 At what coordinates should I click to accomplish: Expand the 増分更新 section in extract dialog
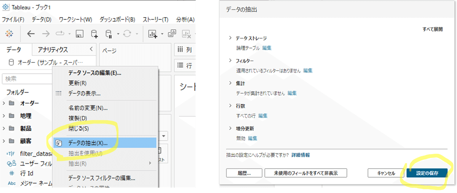coord(230,128)
